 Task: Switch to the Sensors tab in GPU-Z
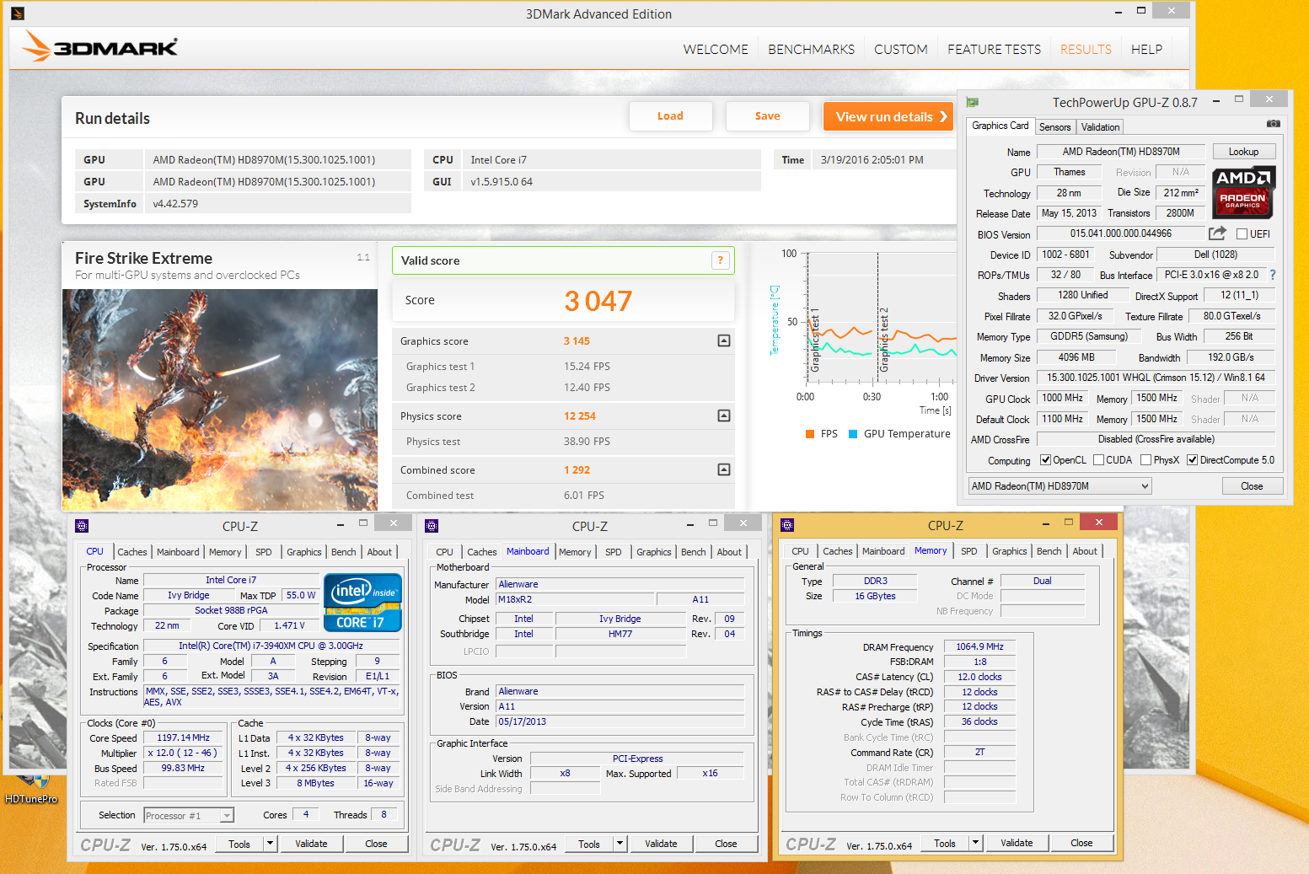(1054, 127)
